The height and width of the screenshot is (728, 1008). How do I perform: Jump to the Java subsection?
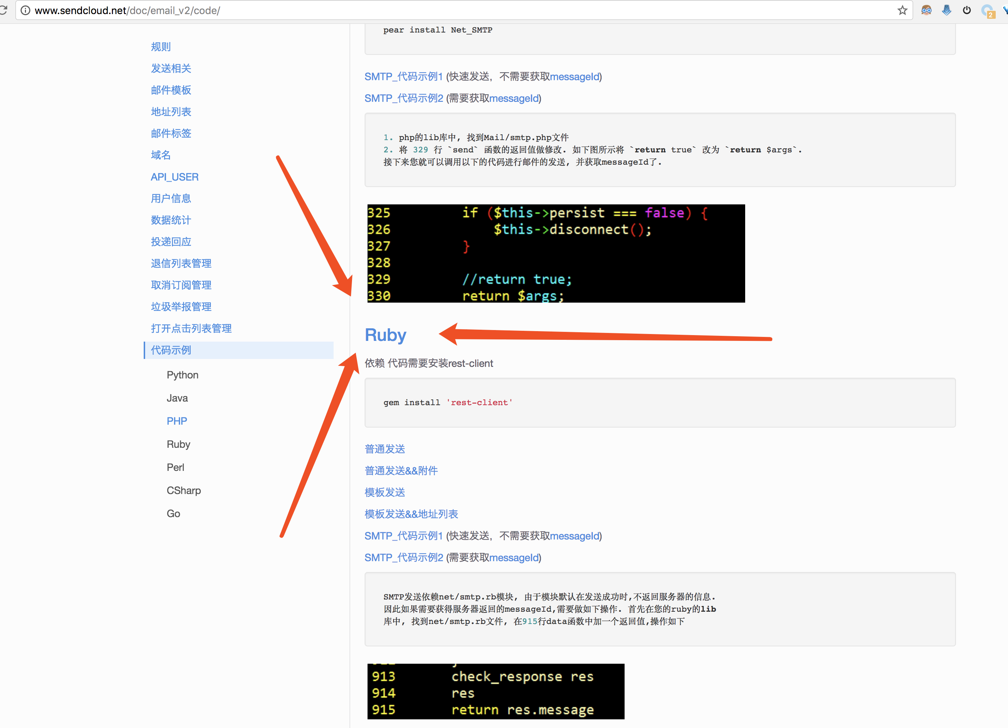pyautogui.click(x=177, y=398)
